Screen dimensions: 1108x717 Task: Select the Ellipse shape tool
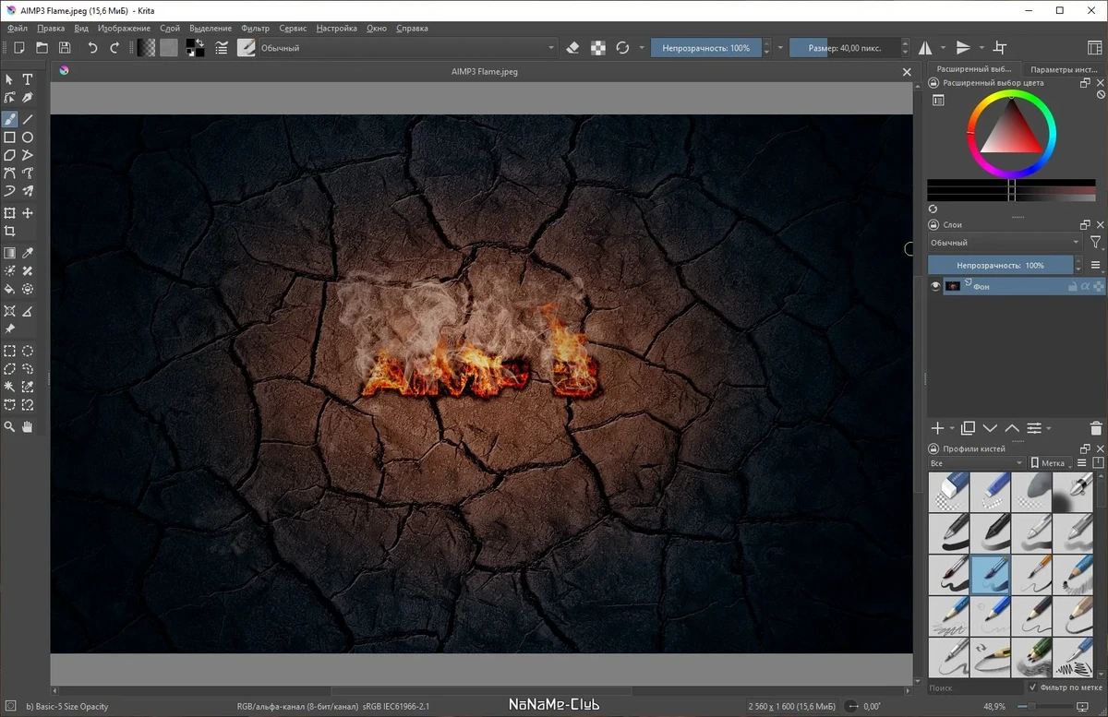[28, 137]
